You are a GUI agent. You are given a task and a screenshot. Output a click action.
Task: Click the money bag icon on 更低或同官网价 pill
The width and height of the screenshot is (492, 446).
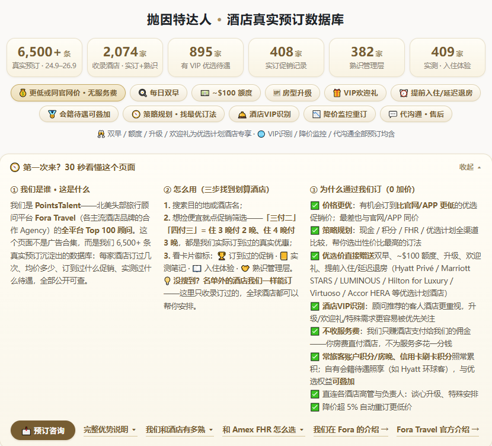click(x=23, y=93)
